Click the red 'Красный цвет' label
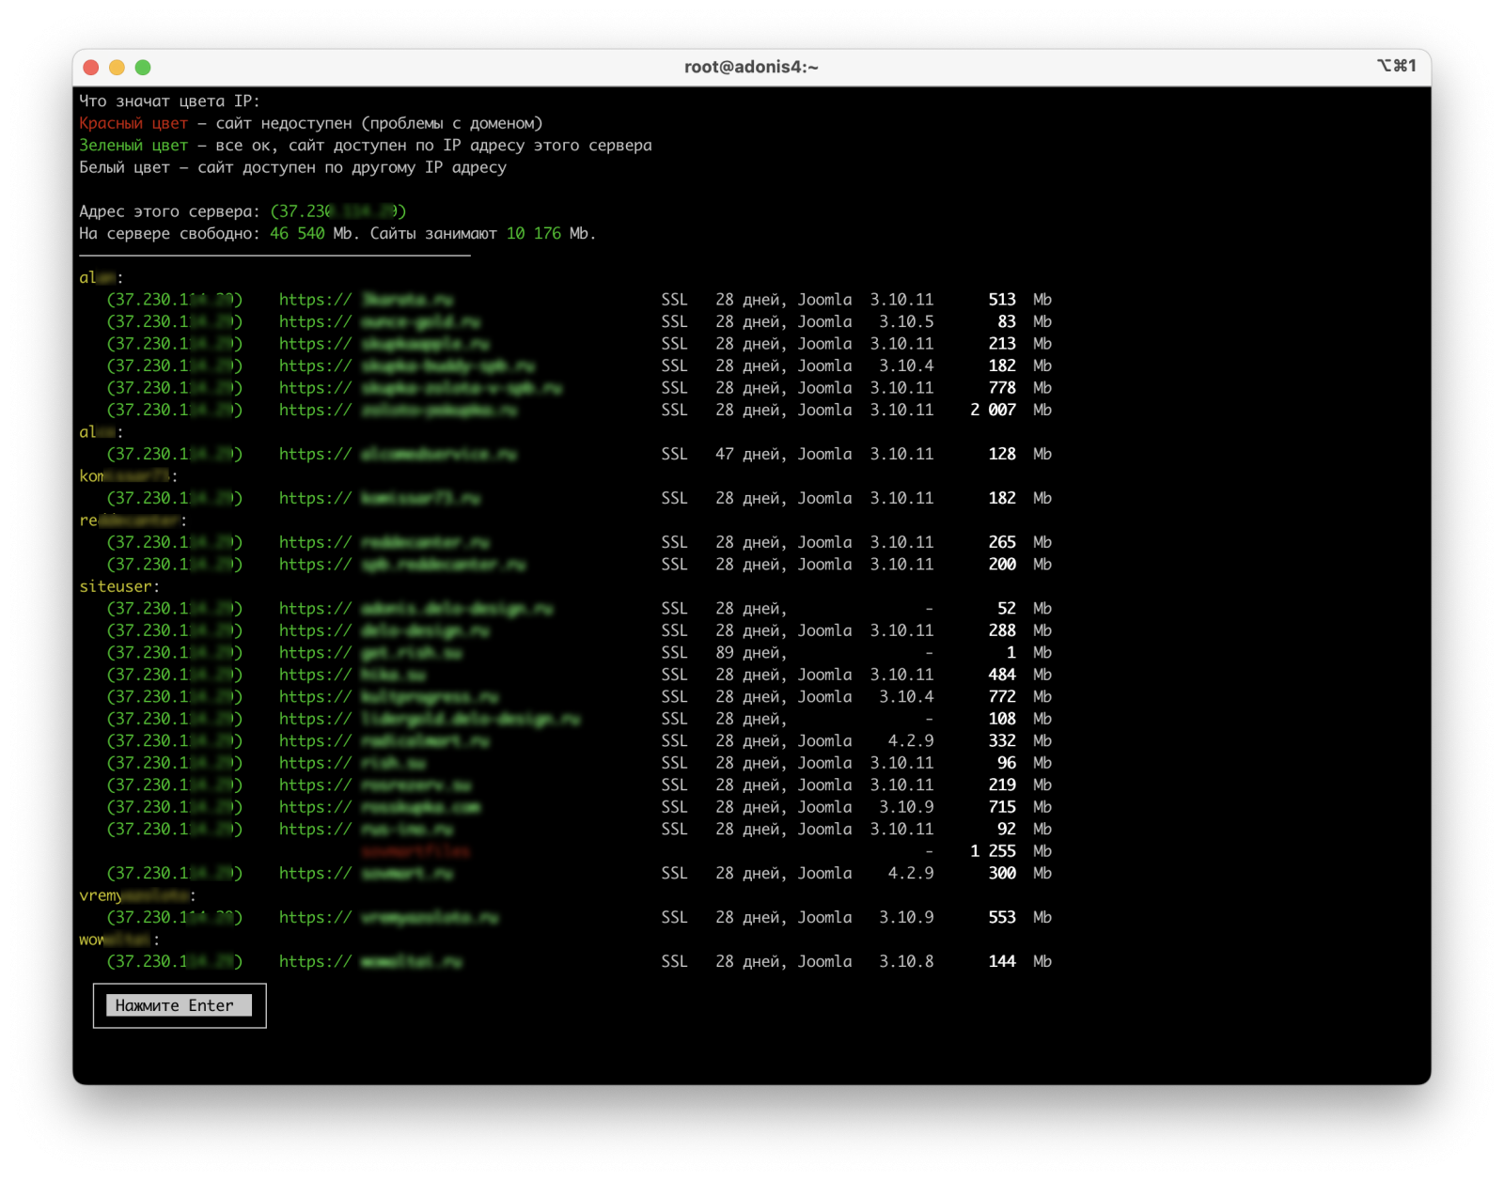Screen dimensions: 1504x1181 [133, 123]
